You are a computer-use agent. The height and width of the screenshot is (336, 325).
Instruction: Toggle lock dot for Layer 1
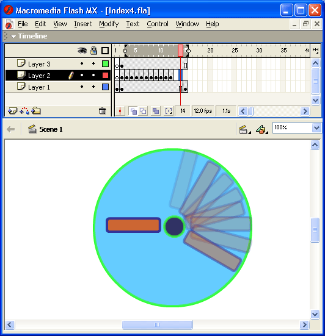coord(93,87)
